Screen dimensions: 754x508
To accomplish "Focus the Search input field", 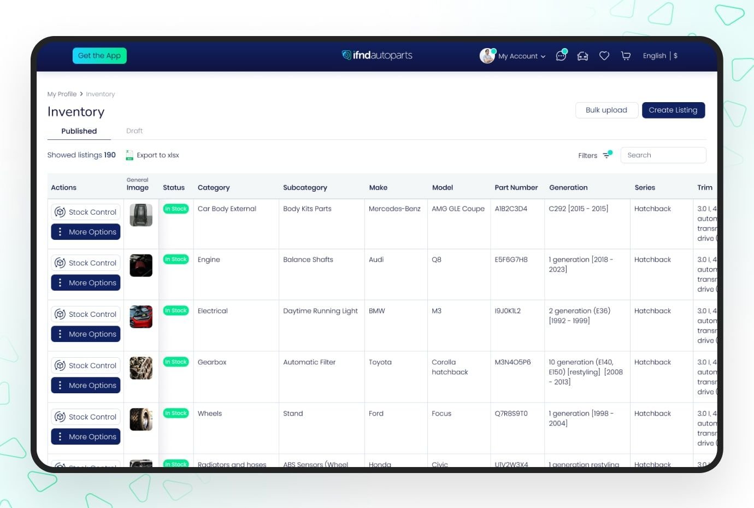I will pyautogui.click(x=663, y=155).
